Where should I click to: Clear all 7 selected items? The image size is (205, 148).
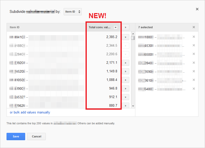click(x=194, y=27)
